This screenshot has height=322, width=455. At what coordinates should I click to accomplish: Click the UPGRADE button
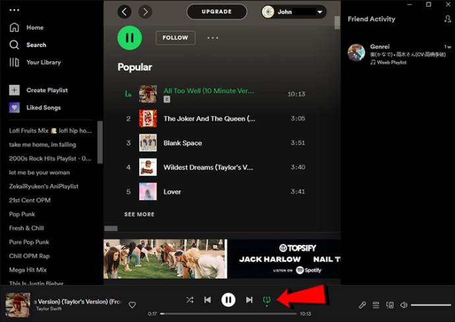coord(217,12)
